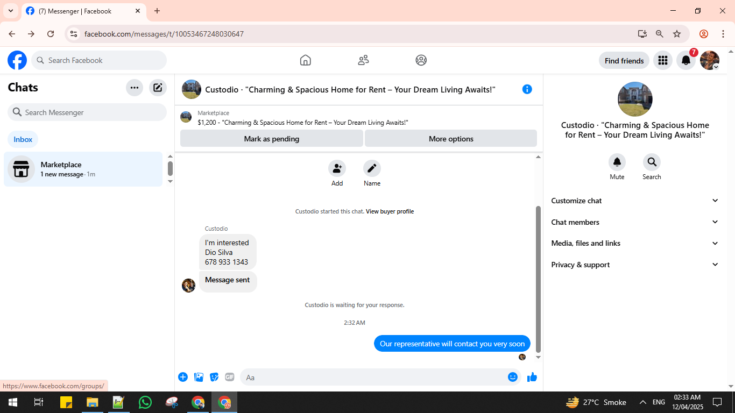The width and height of the screenshot is (735, 413).
Task: Open Chrome three-dot menu
Action: pos(723,34)
